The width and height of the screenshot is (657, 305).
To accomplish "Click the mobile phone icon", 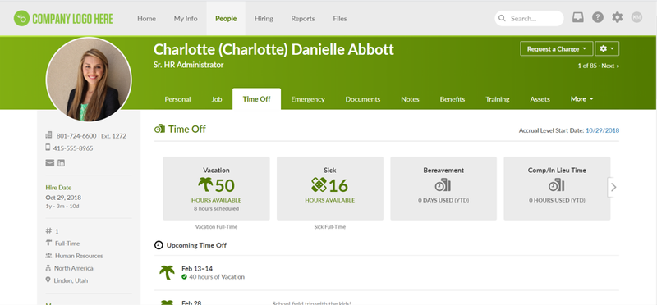I will click(x=48, y=148).
